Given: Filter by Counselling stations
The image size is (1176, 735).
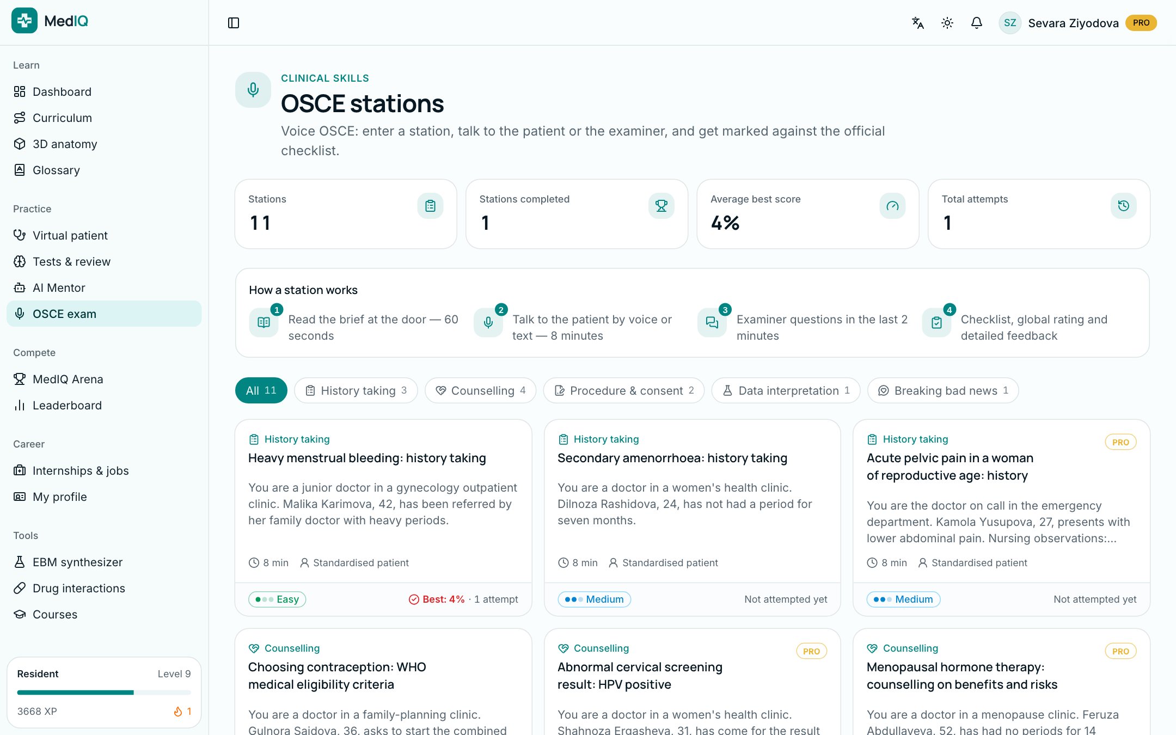Looking at the screenshot, I should click(x=480, y=390).
